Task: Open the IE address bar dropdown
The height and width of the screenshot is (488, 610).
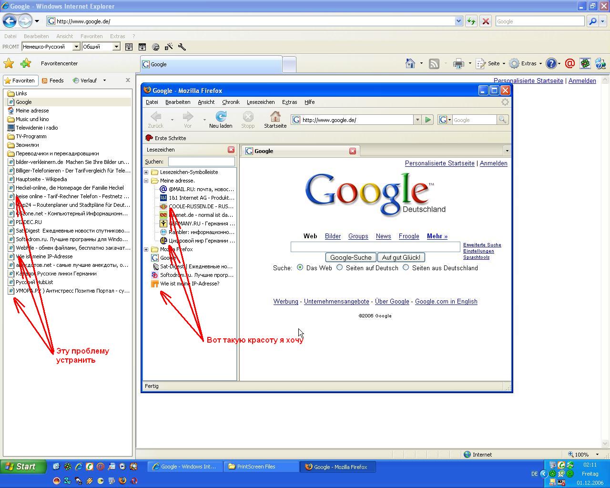Action: [x=458, y=21]
